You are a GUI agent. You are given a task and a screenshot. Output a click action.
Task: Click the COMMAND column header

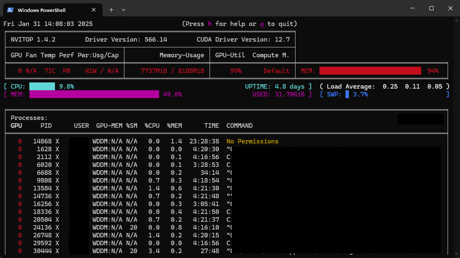click(239, 126)
